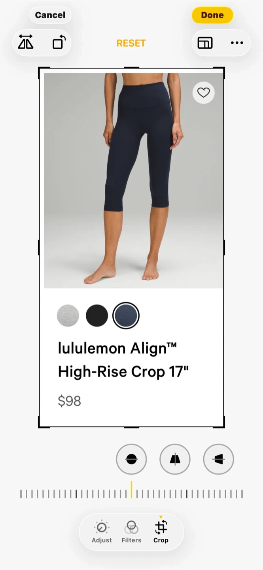The height and width of the screenshot is (570, 263).
Task: Tap RESET to undo crop changes
Action: pyautogui.click(x=131, y=43)
